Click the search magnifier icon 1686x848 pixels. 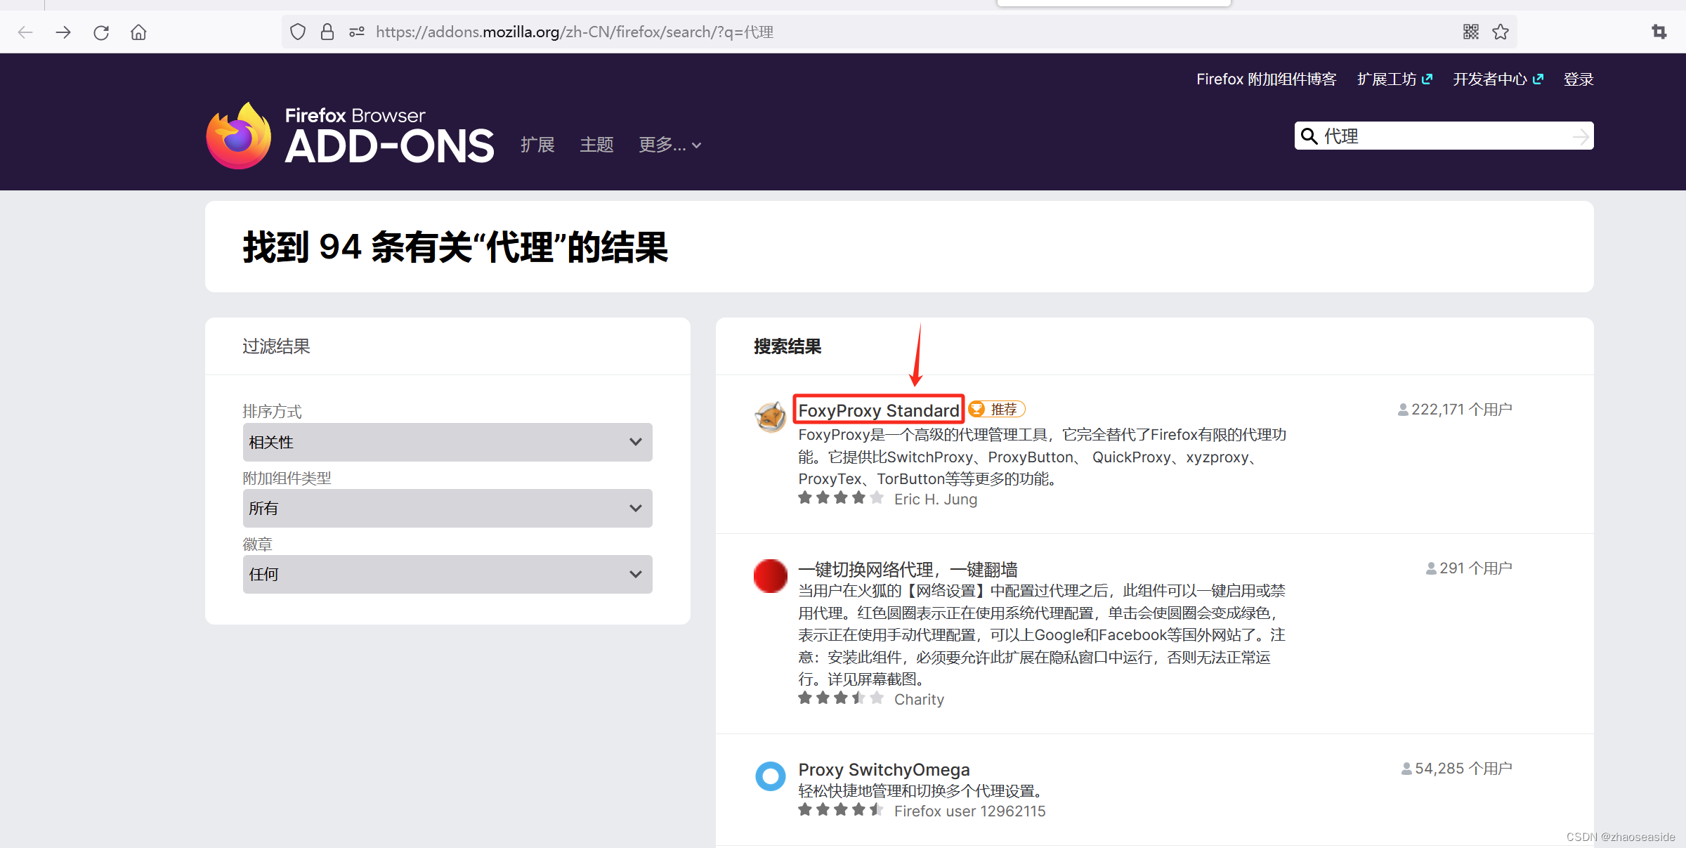click(1309, 136)
